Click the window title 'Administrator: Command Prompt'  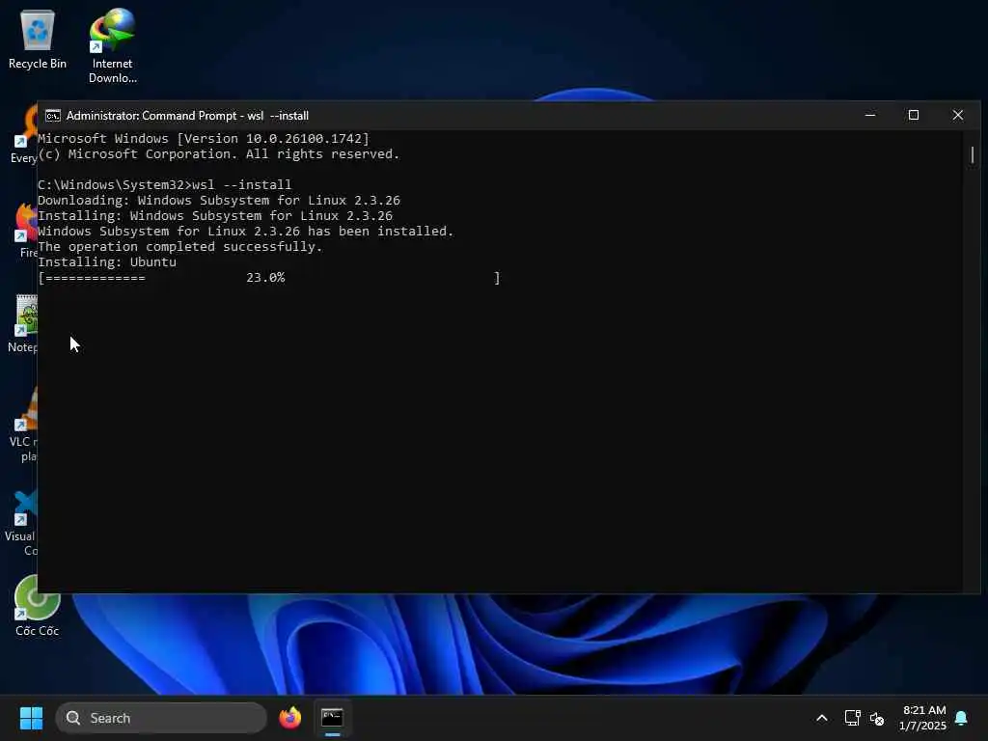click(151, 116)
